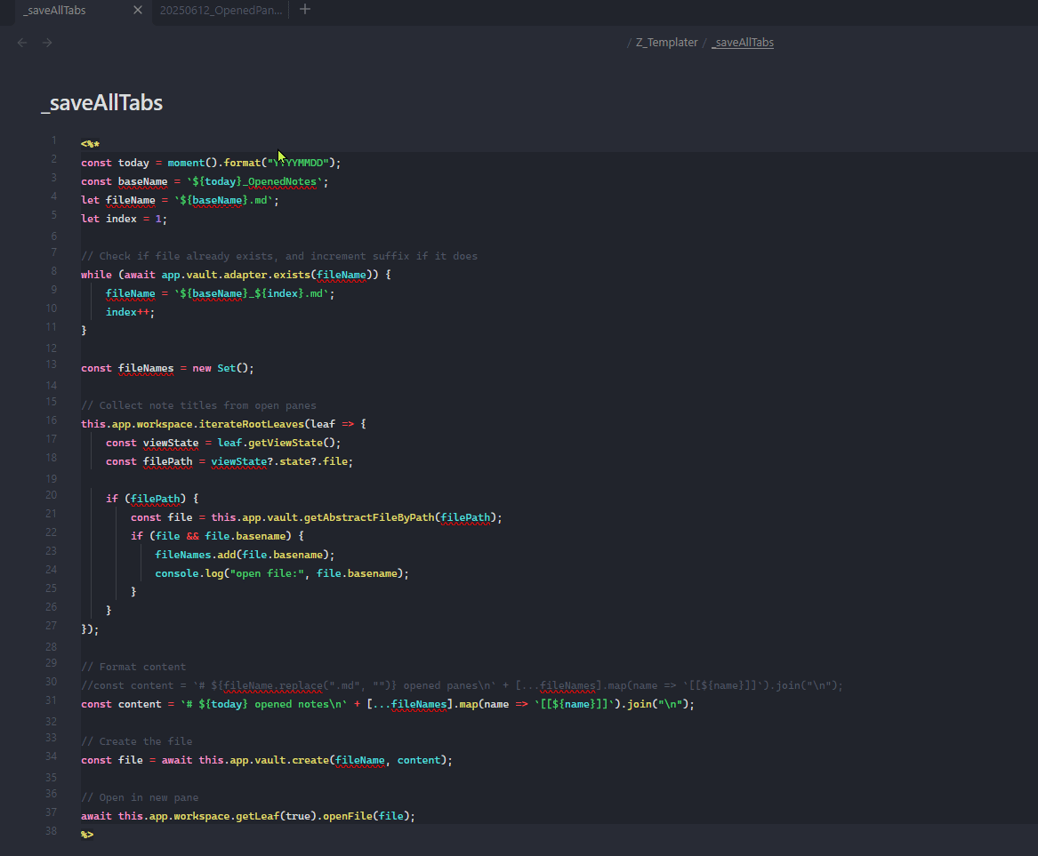
Task: Close the _saveAllTabs tab
Action: coord(138,10)
